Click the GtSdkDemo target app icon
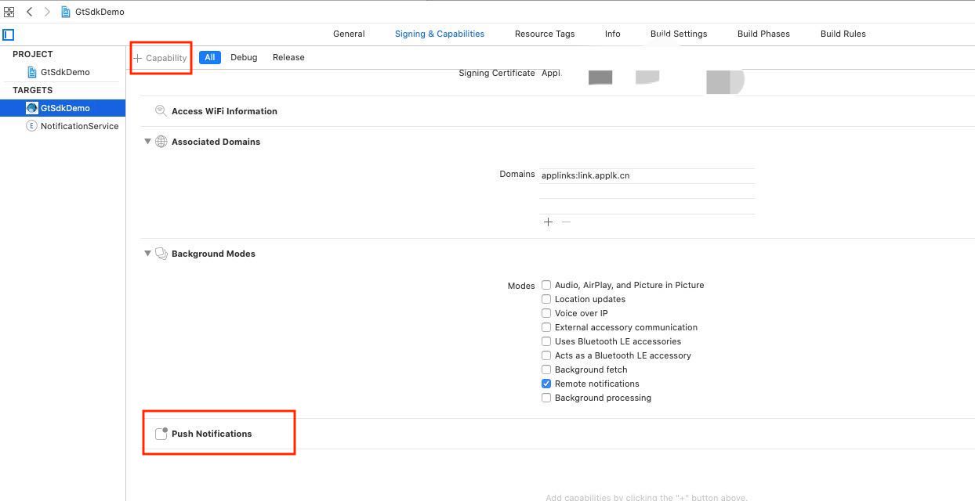This screenshot has width=975, height=501. pyautogui.click(x=32, y=108)
